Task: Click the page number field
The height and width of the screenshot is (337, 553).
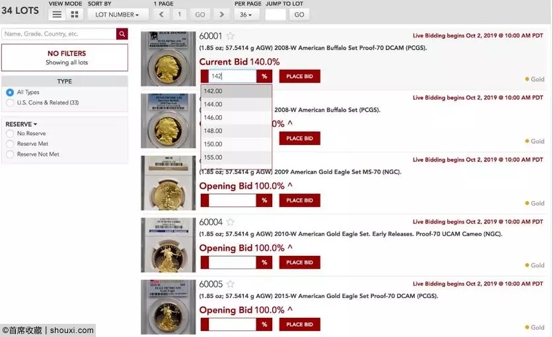Action: coord(179,15)
